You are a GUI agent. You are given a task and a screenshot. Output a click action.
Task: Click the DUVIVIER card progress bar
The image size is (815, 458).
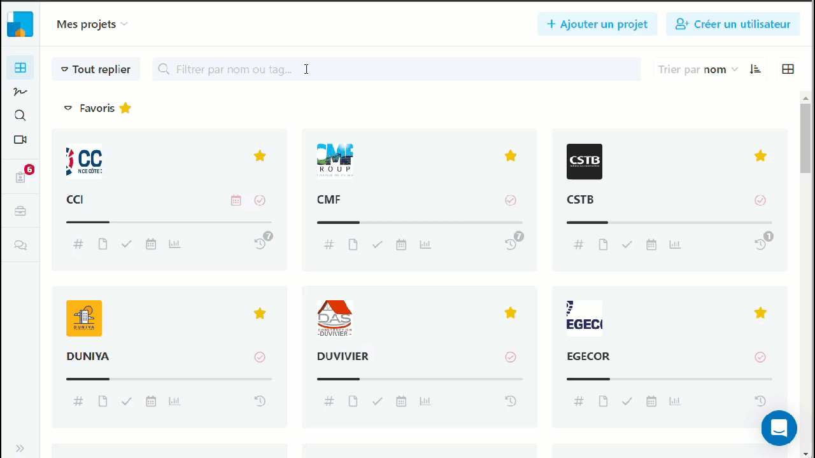420,379
